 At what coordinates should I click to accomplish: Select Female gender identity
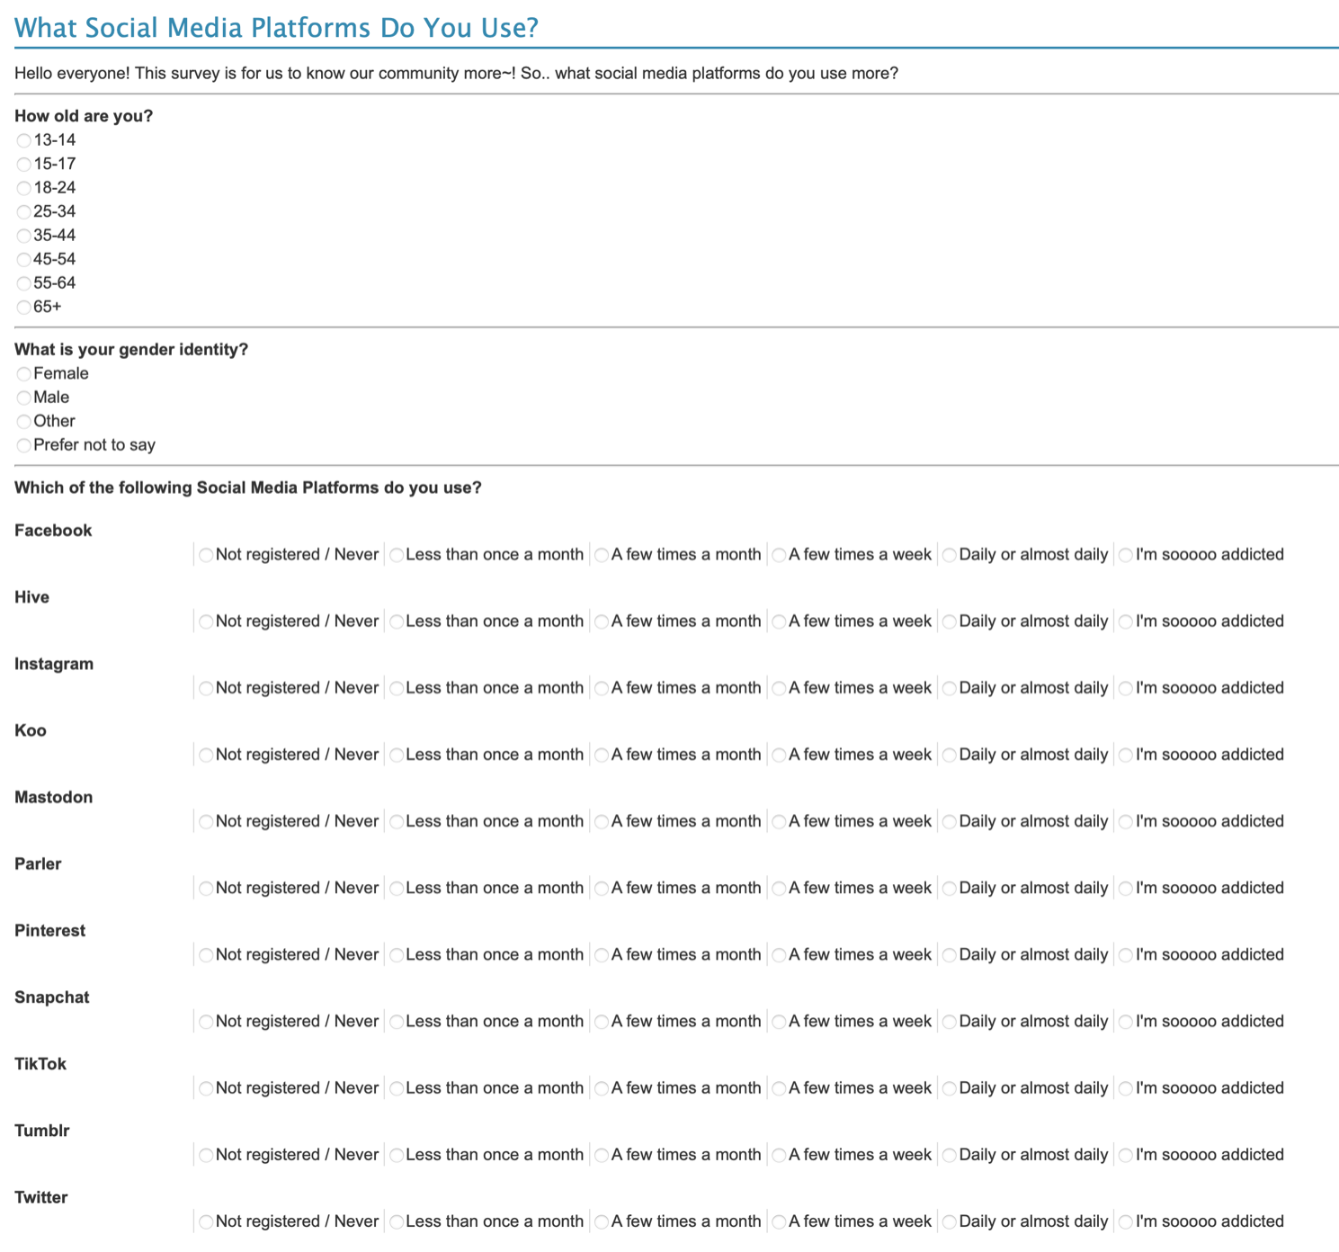(24, 374)
